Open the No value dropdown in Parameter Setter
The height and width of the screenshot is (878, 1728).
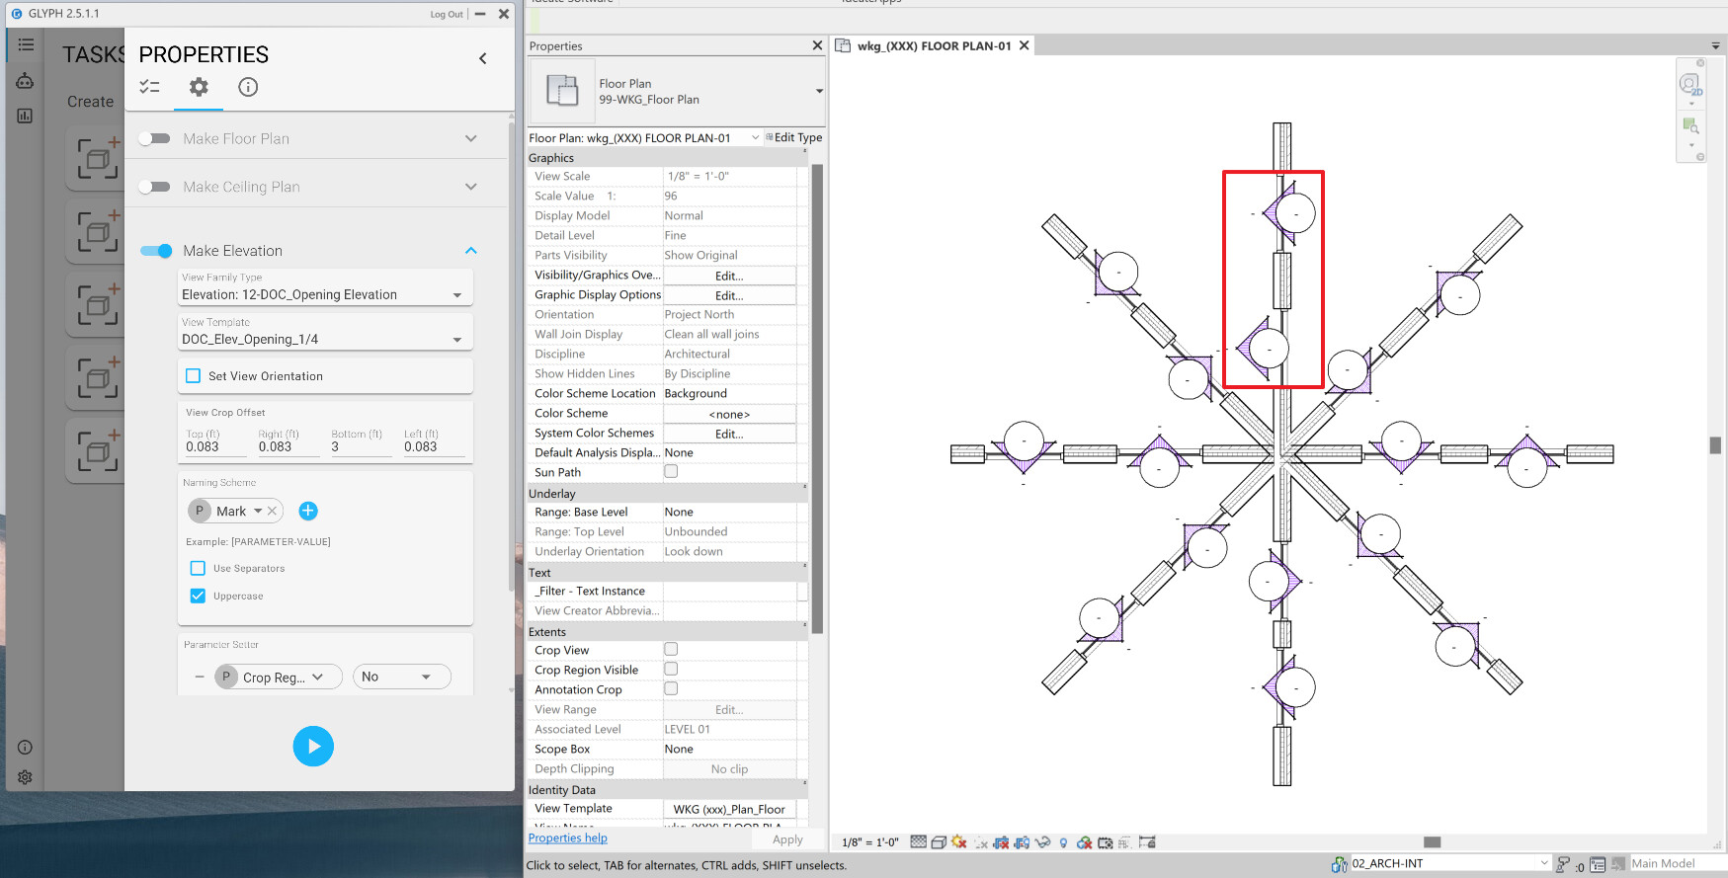click(x=402, y=677)
